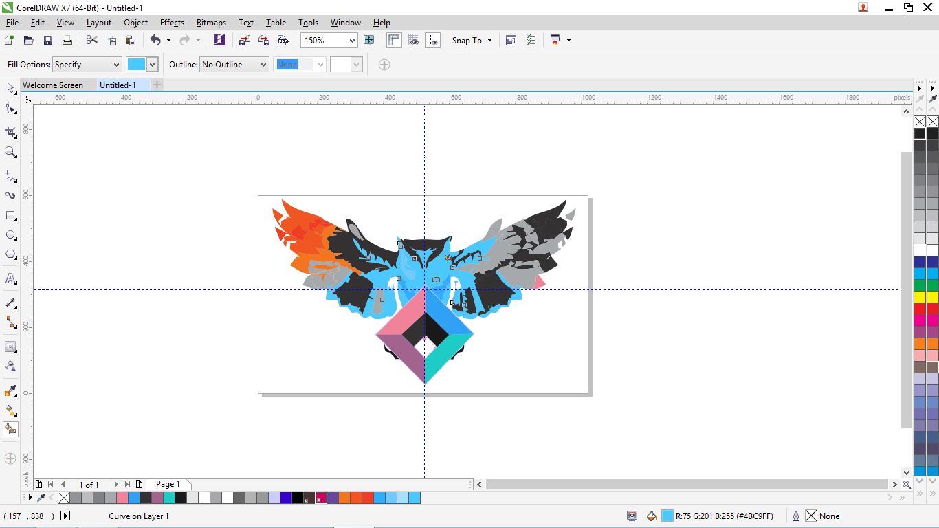Viewport: 939px width, 528px height.
Task: Select the Pick tool in toolbox
Action: point(10,88)
